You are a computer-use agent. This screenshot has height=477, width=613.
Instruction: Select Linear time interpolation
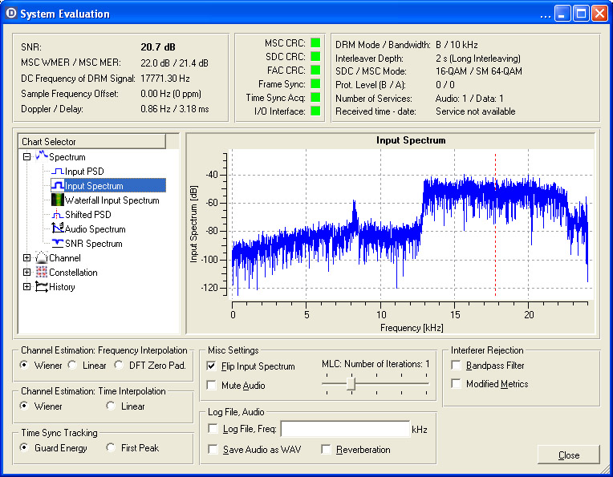[111, 406]
